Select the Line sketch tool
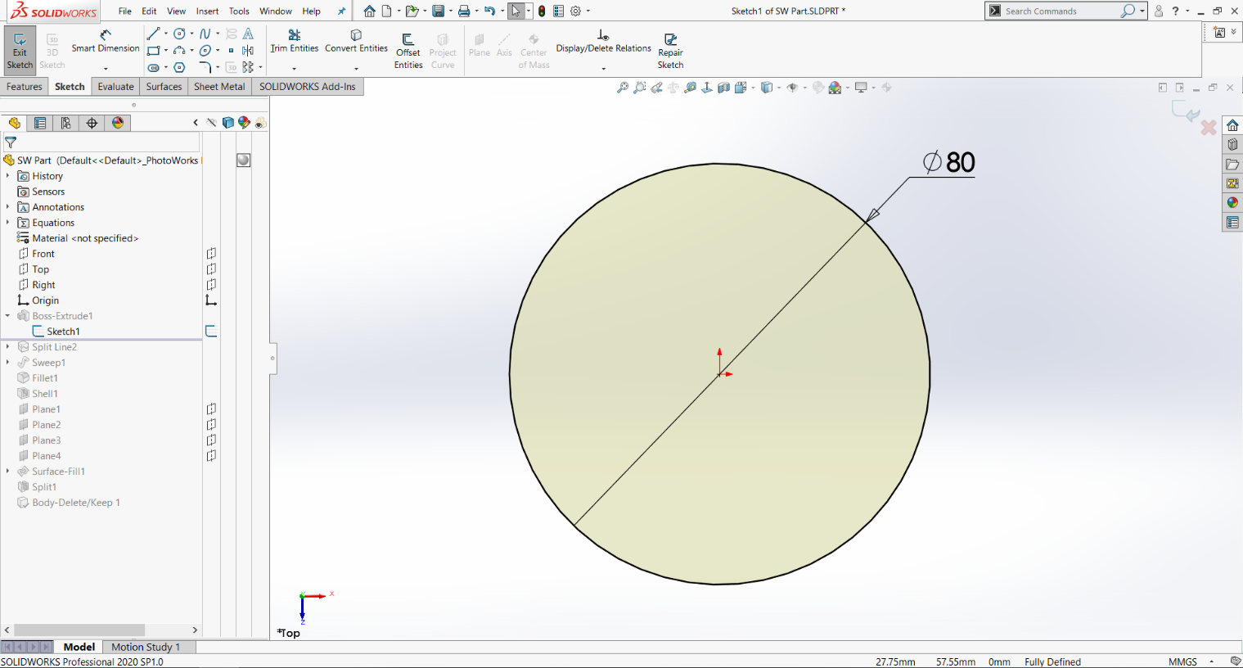Image resolution: width=1243 pixels, height=668 pixels. point(154,34)
